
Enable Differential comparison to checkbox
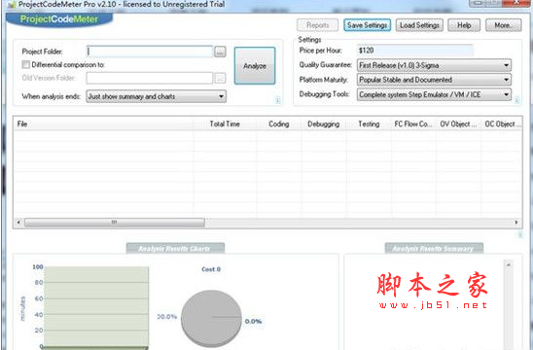[x=26, y=64]
